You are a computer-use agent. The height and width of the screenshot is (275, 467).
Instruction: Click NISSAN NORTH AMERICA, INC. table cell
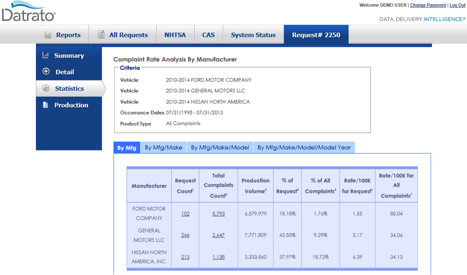pos(149,257)
